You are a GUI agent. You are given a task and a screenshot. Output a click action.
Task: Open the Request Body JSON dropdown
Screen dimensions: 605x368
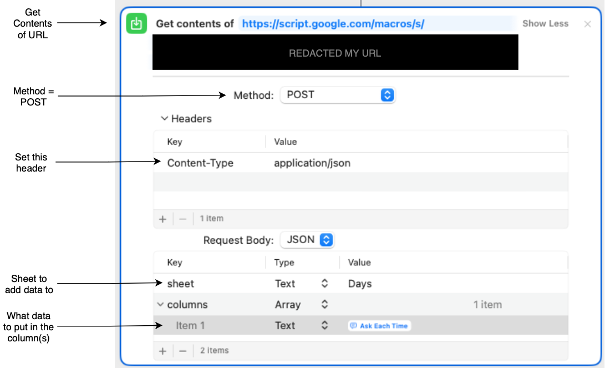307,240
